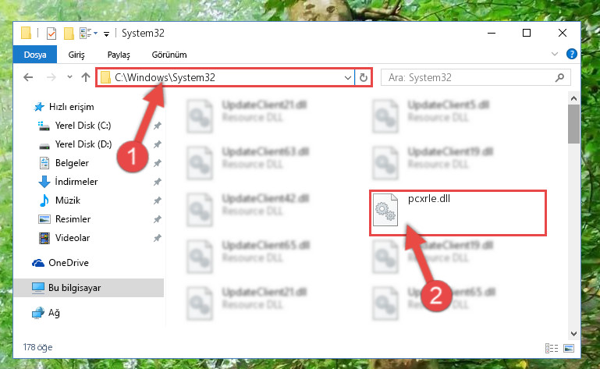Click the Ara: System32 search box
The width and height of the screenshot is (600, 369).
[x=476, y=78]
